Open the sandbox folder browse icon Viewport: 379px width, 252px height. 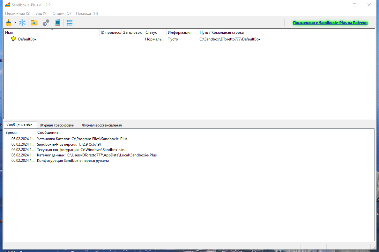click(34, 23)
